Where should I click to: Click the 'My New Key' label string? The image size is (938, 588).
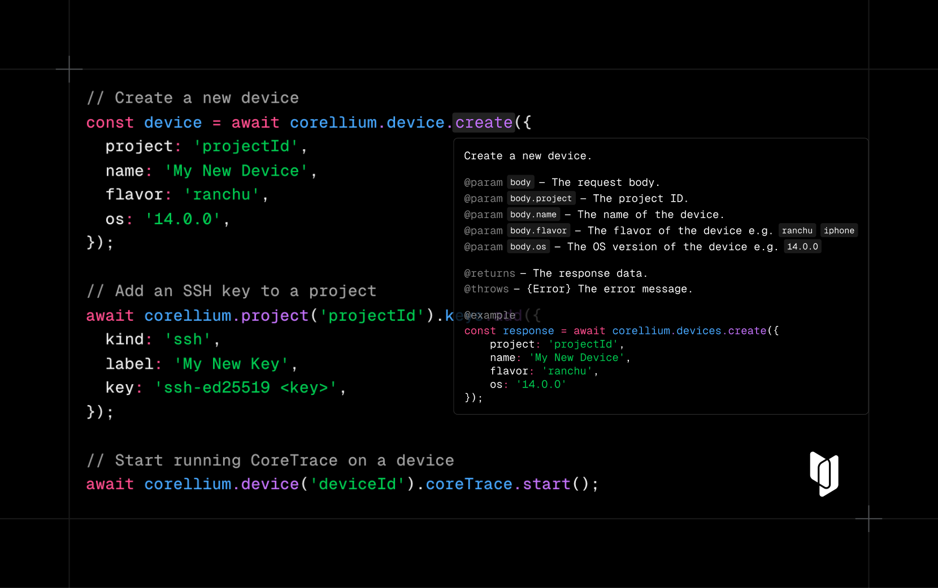coord(232,364)
